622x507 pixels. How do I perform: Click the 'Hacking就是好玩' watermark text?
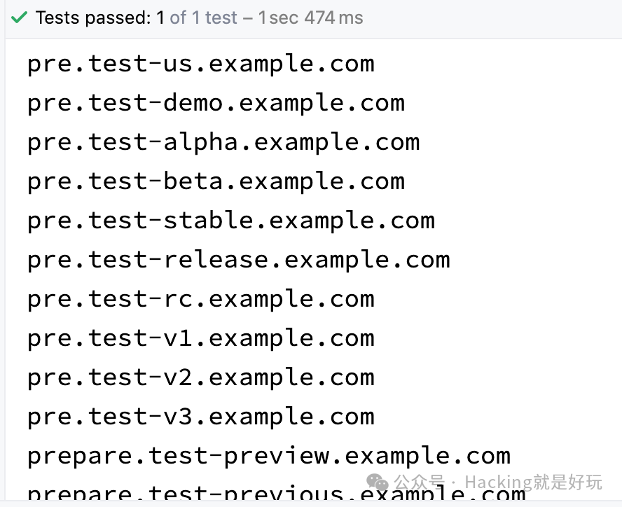(x=533, y=482)
